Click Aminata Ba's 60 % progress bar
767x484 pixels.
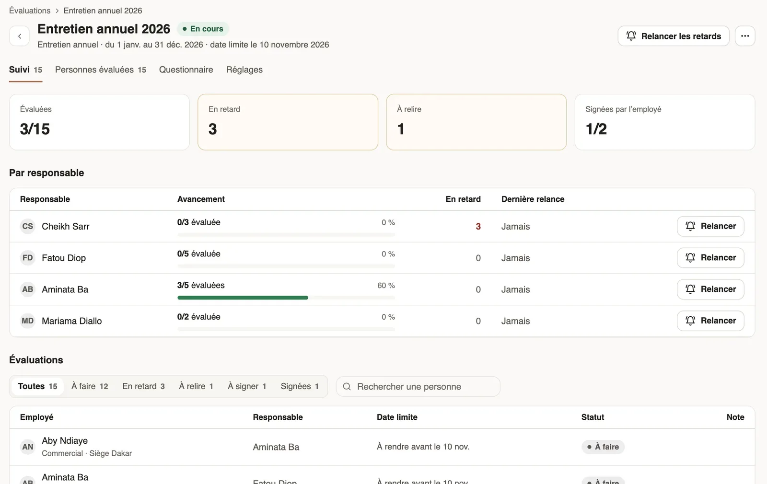(286, 298)
